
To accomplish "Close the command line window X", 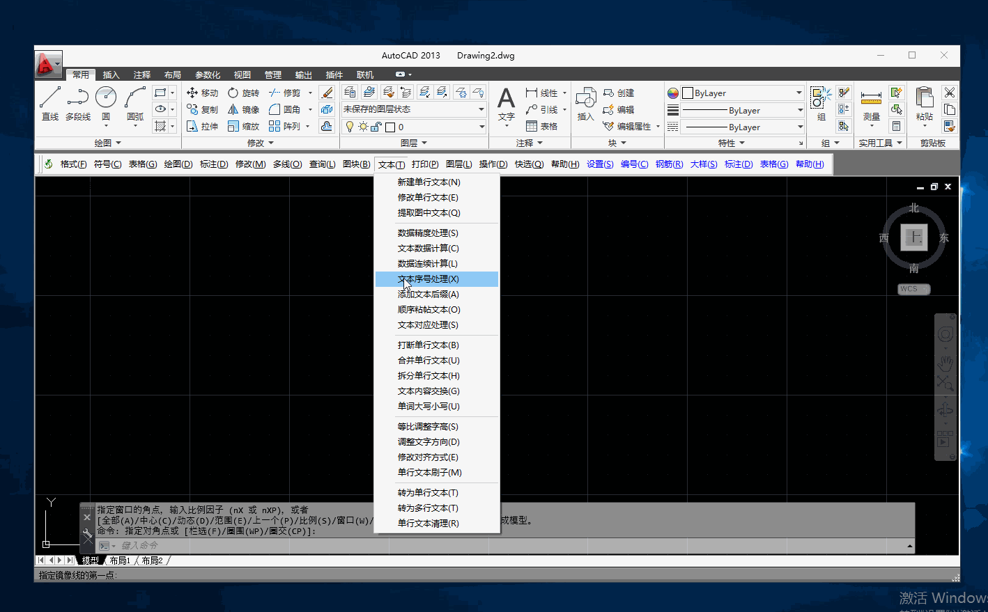I will tap(87, 517).
